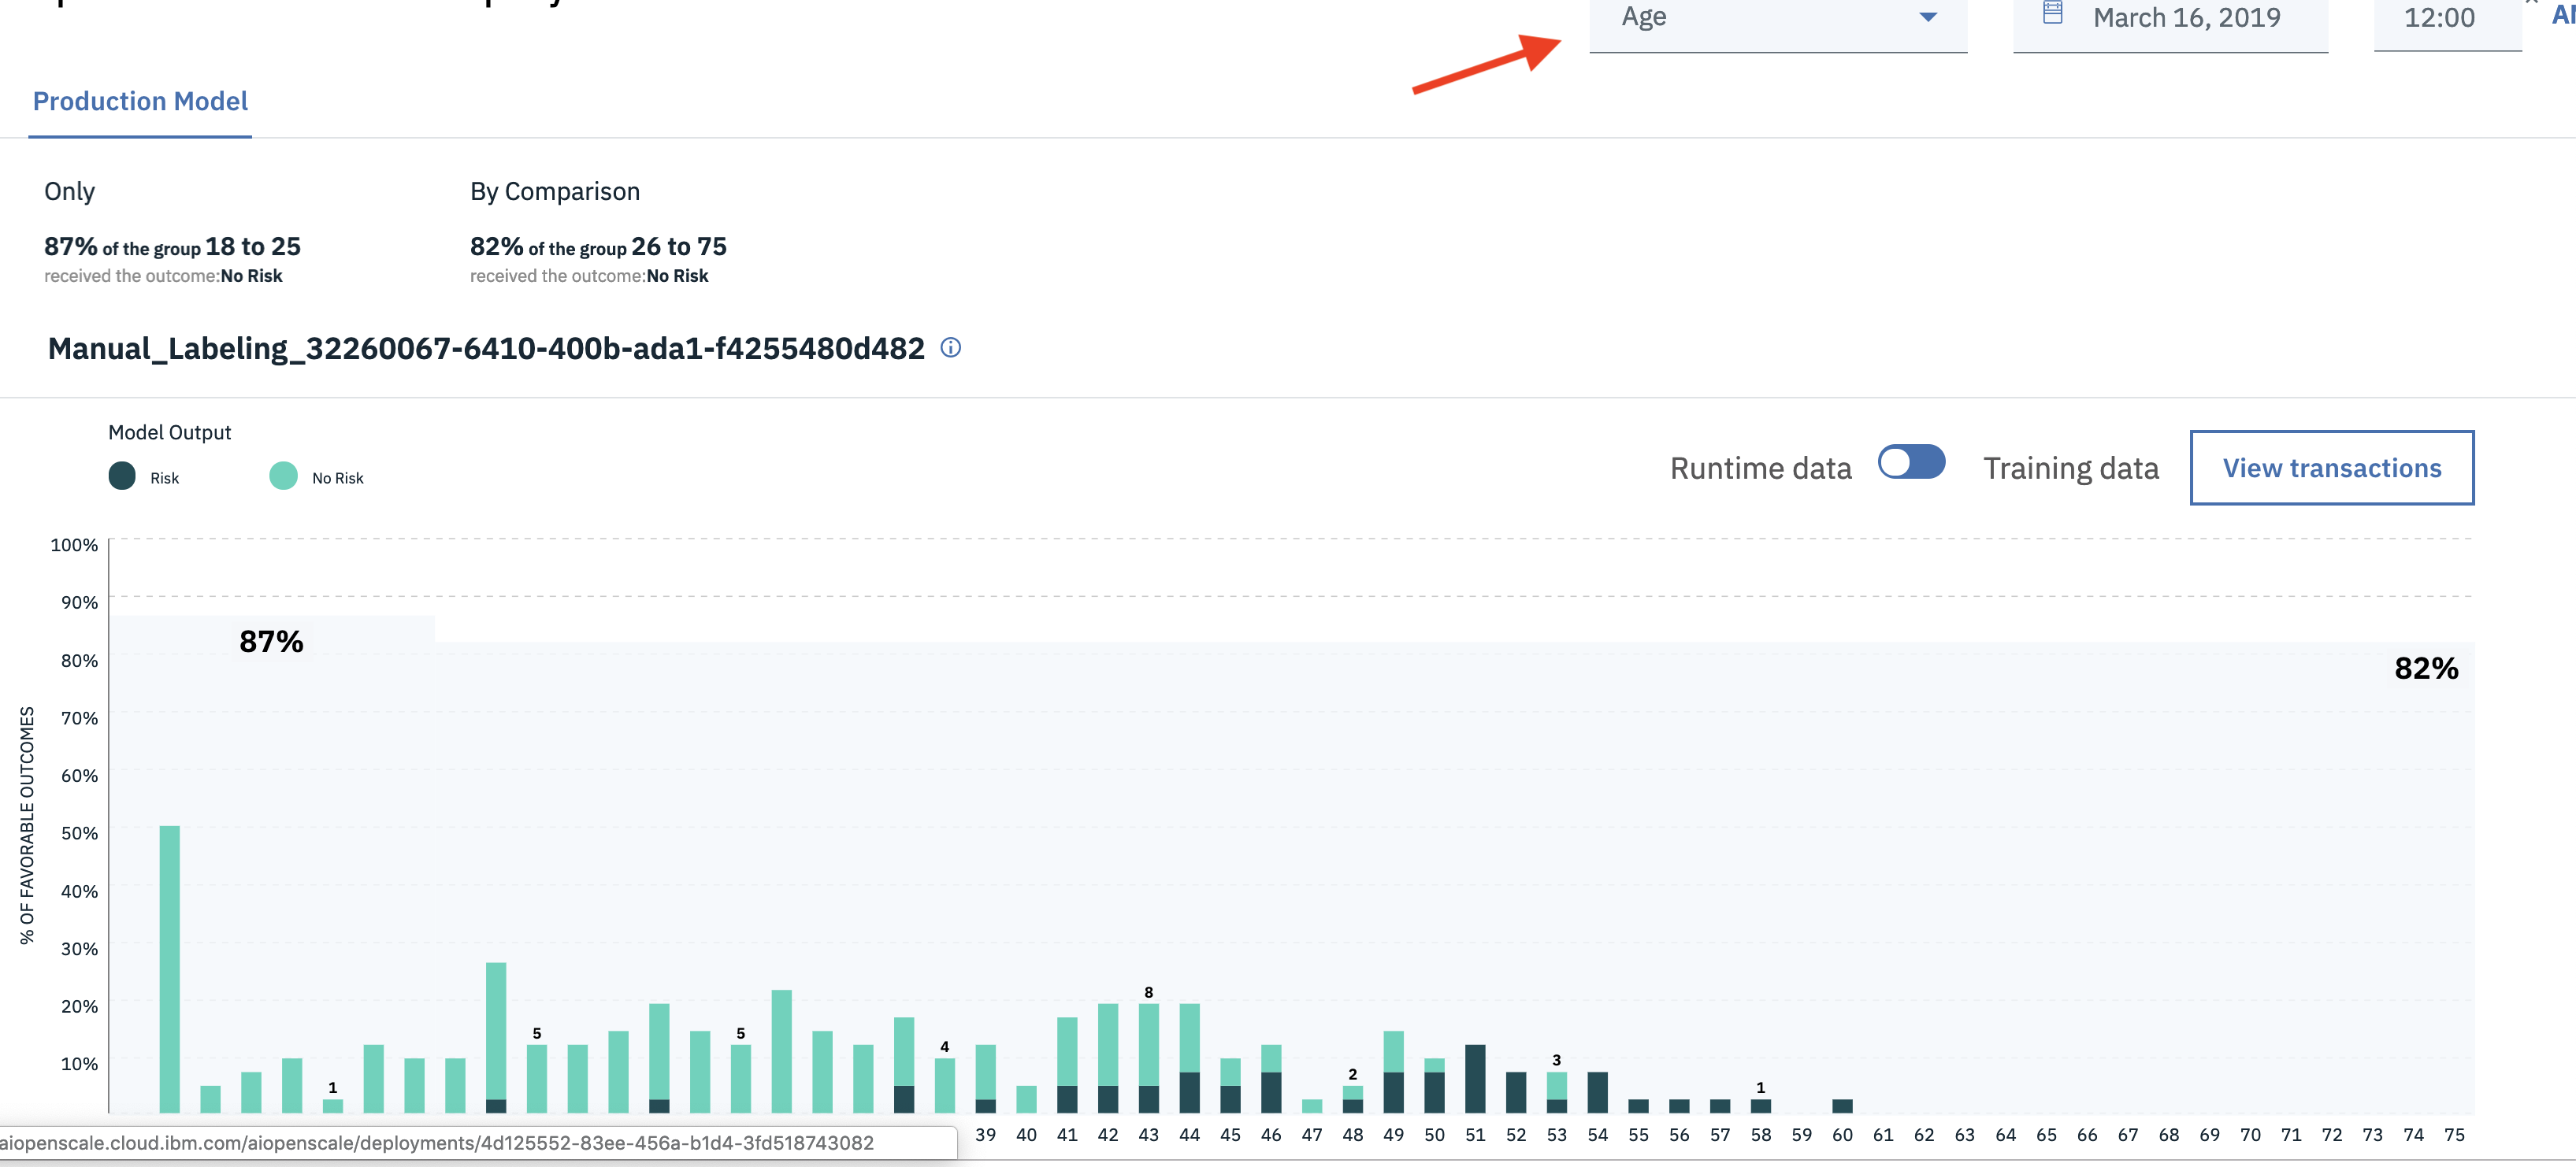Click the all-dark Risk bar at age 51

tap(1474, 1078)
